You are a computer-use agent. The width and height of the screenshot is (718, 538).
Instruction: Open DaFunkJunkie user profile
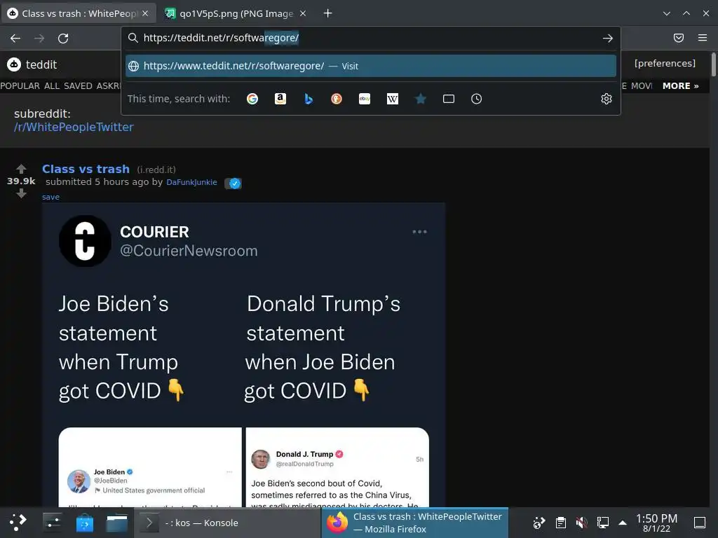tap(191, 182)
